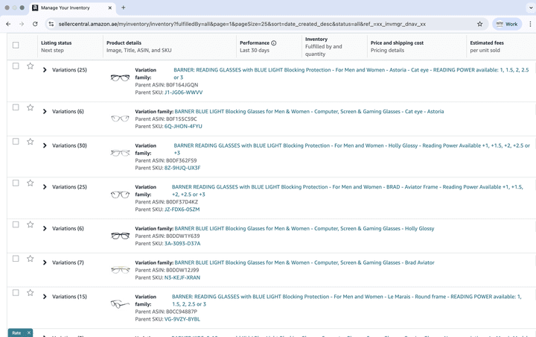
Task: Select the Manage Your Inventory tab
Action: point(71,8)
